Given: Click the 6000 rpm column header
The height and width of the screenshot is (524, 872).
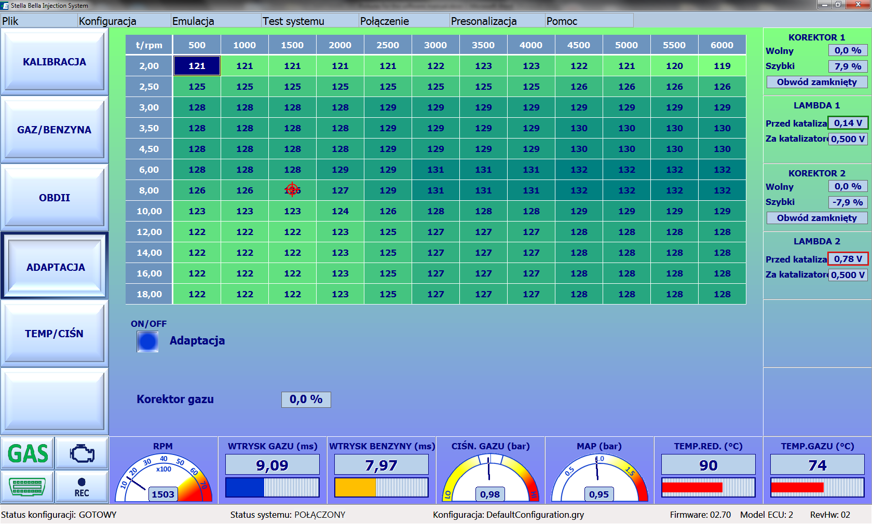Looking at the screenshot, I should tap(722, 45).
